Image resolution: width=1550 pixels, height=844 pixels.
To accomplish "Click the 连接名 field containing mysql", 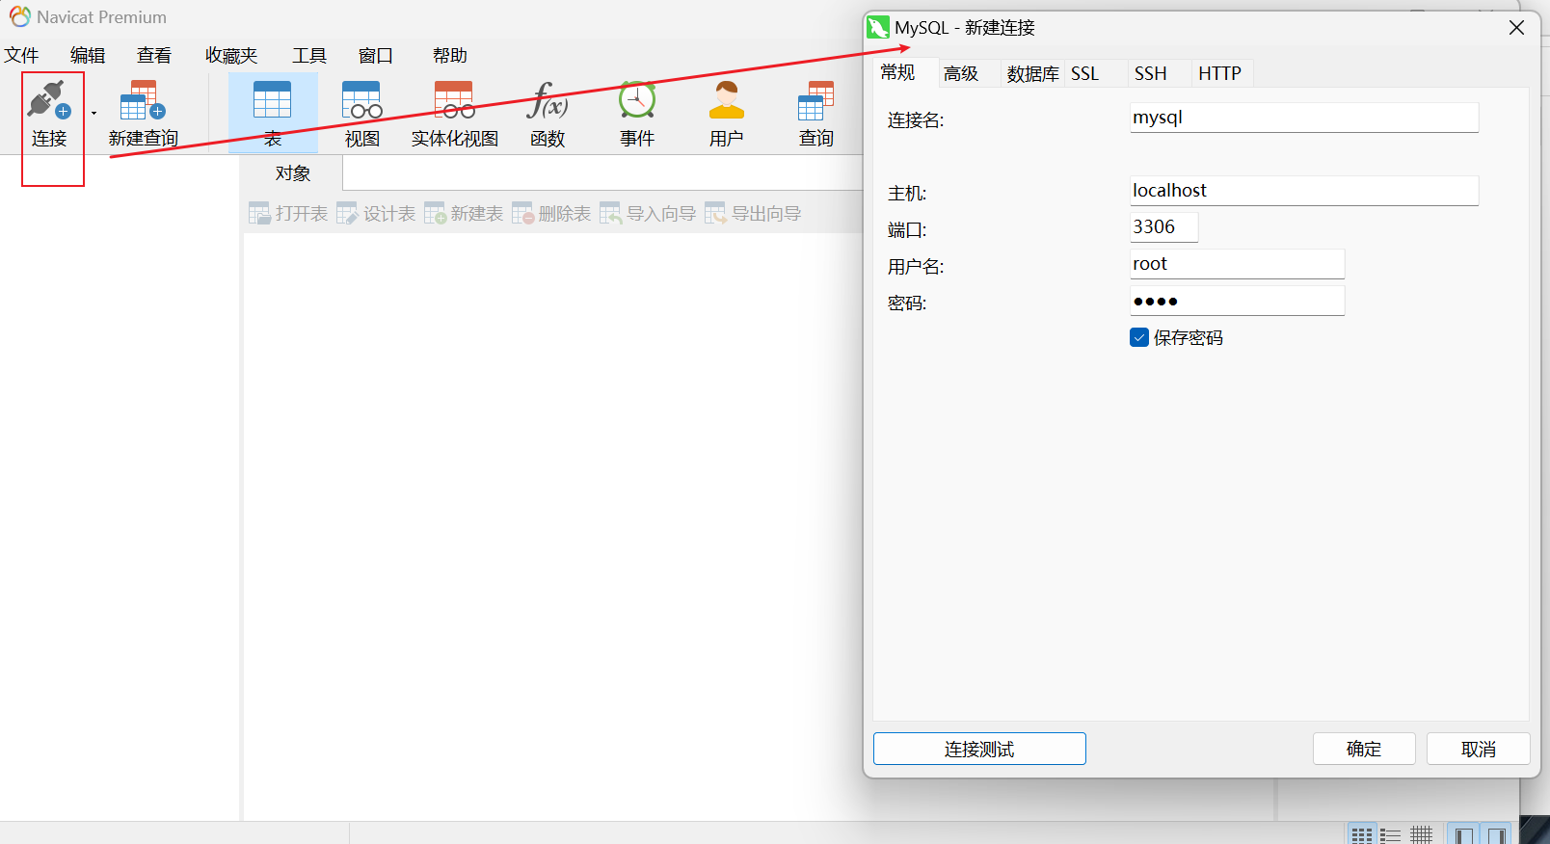I will pyautogui.click(x=1304, y=118).
